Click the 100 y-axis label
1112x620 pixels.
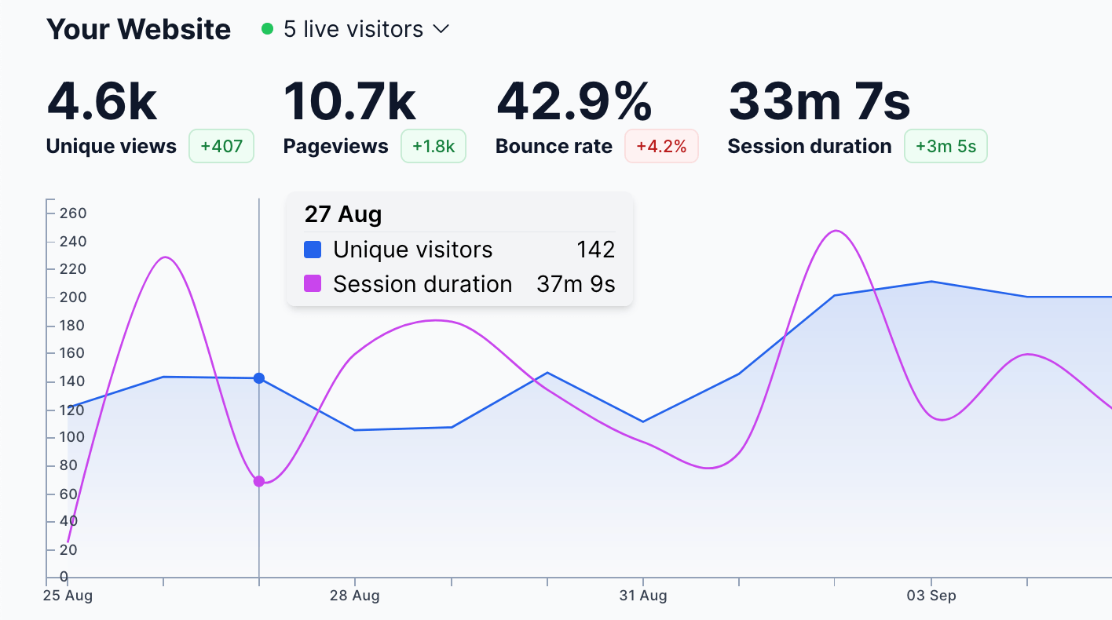coord(73,437)
